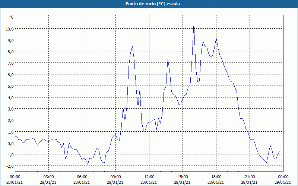Click the 7,0 y-axis value
The width and height of the screenshot is (298, 186).
pos(11,63)
